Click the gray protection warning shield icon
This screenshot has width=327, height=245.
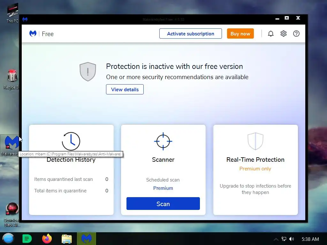click(x=88, y=71)
